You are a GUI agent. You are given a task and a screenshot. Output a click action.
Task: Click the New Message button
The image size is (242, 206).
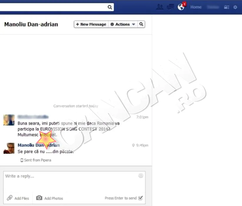[x=91, y=24]
